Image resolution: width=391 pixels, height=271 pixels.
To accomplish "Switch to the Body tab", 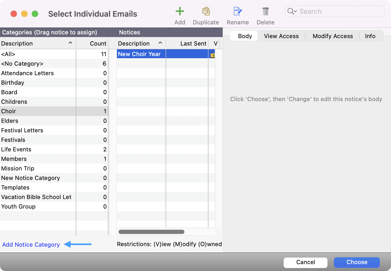I will [244, 36].
